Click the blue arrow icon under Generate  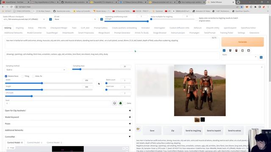click(224, 51)
